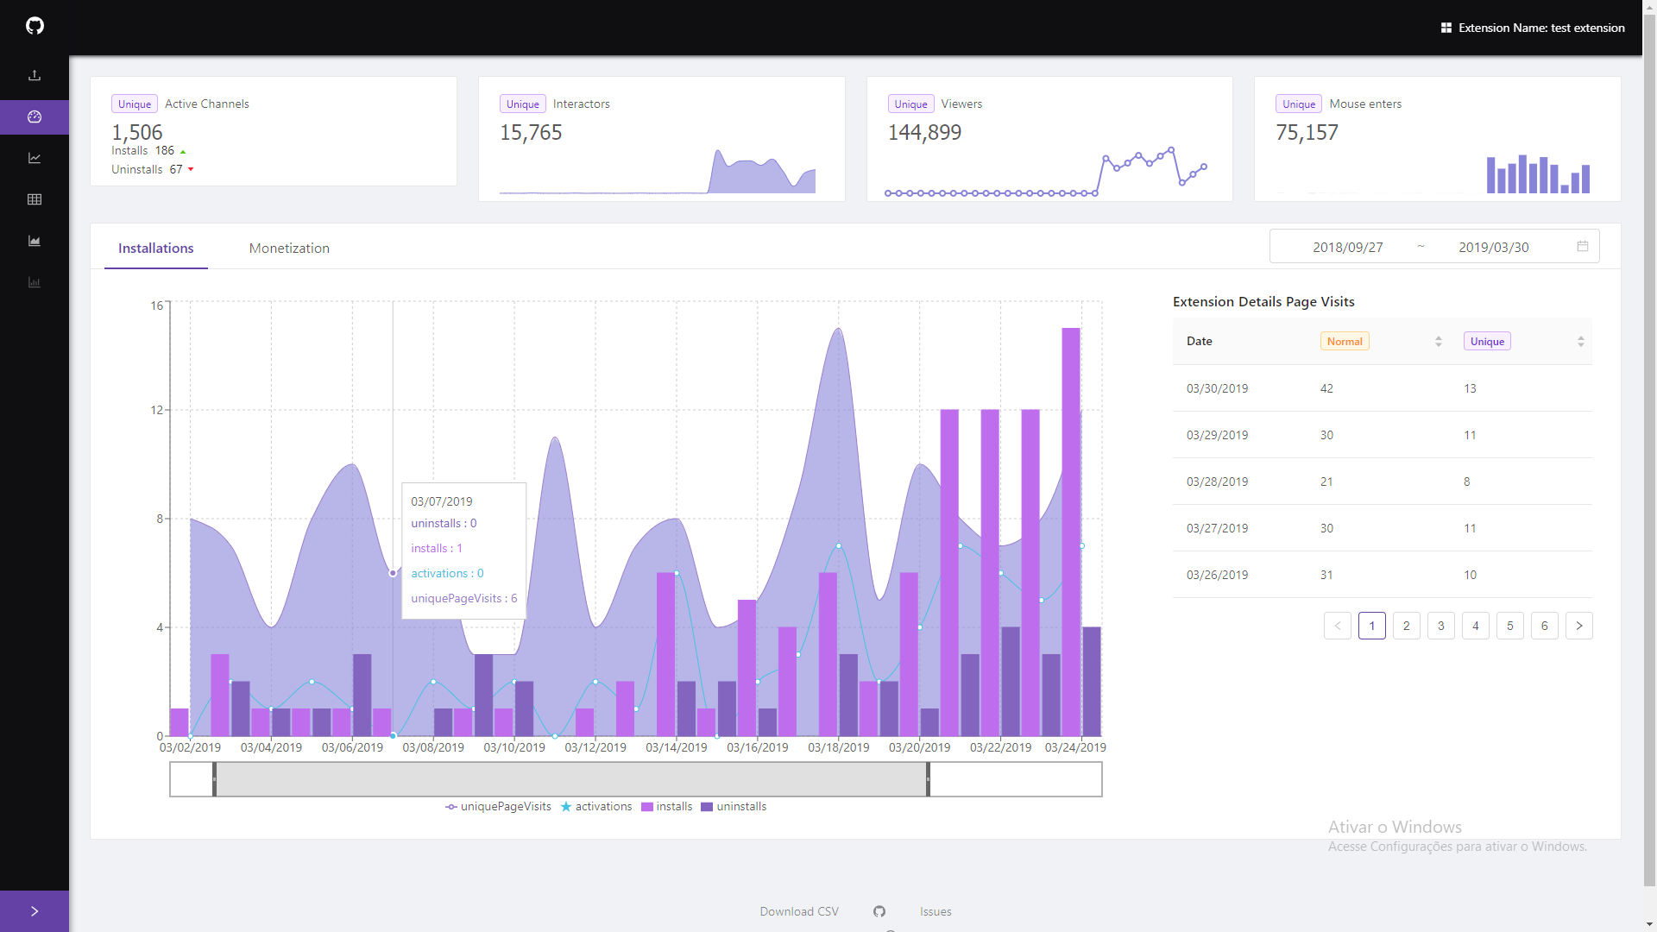1657x932 pixels.
Task: Toggle Unique tag on Active Channels card
Action: [x=135, y=104]
